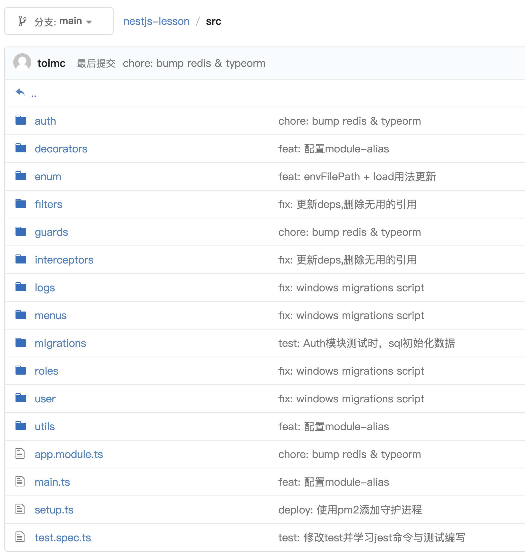Navigate to nestjs-lesson breadcrumb link
The image size is (525, 553).
point(156,21)
